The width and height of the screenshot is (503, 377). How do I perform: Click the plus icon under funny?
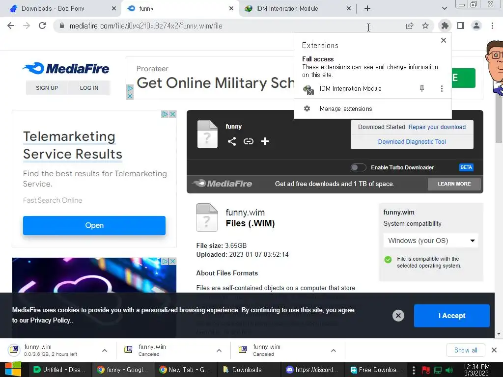265,141
